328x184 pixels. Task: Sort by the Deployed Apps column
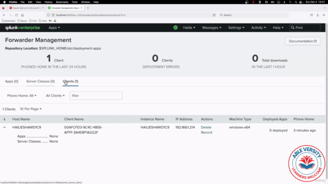[275, 119]
